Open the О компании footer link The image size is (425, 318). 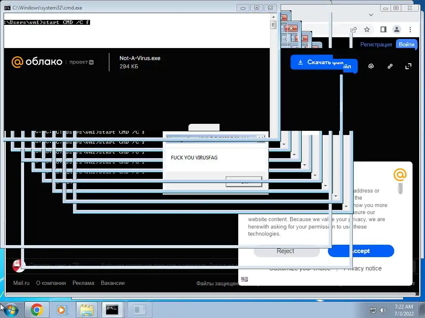click(x=51, y=283)
